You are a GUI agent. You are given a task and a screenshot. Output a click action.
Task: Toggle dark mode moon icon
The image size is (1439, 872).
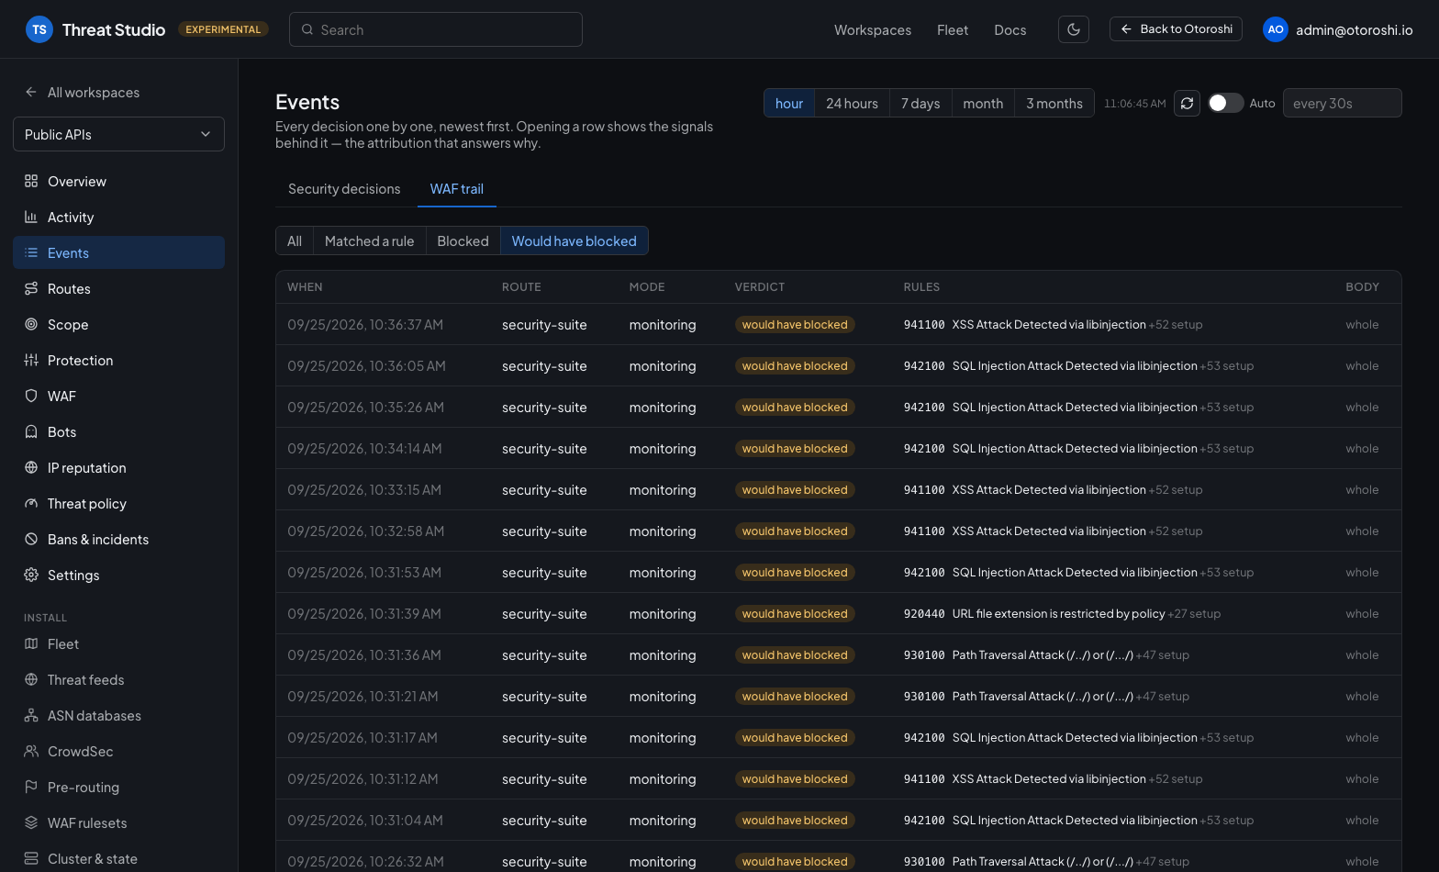(1074, 29)
